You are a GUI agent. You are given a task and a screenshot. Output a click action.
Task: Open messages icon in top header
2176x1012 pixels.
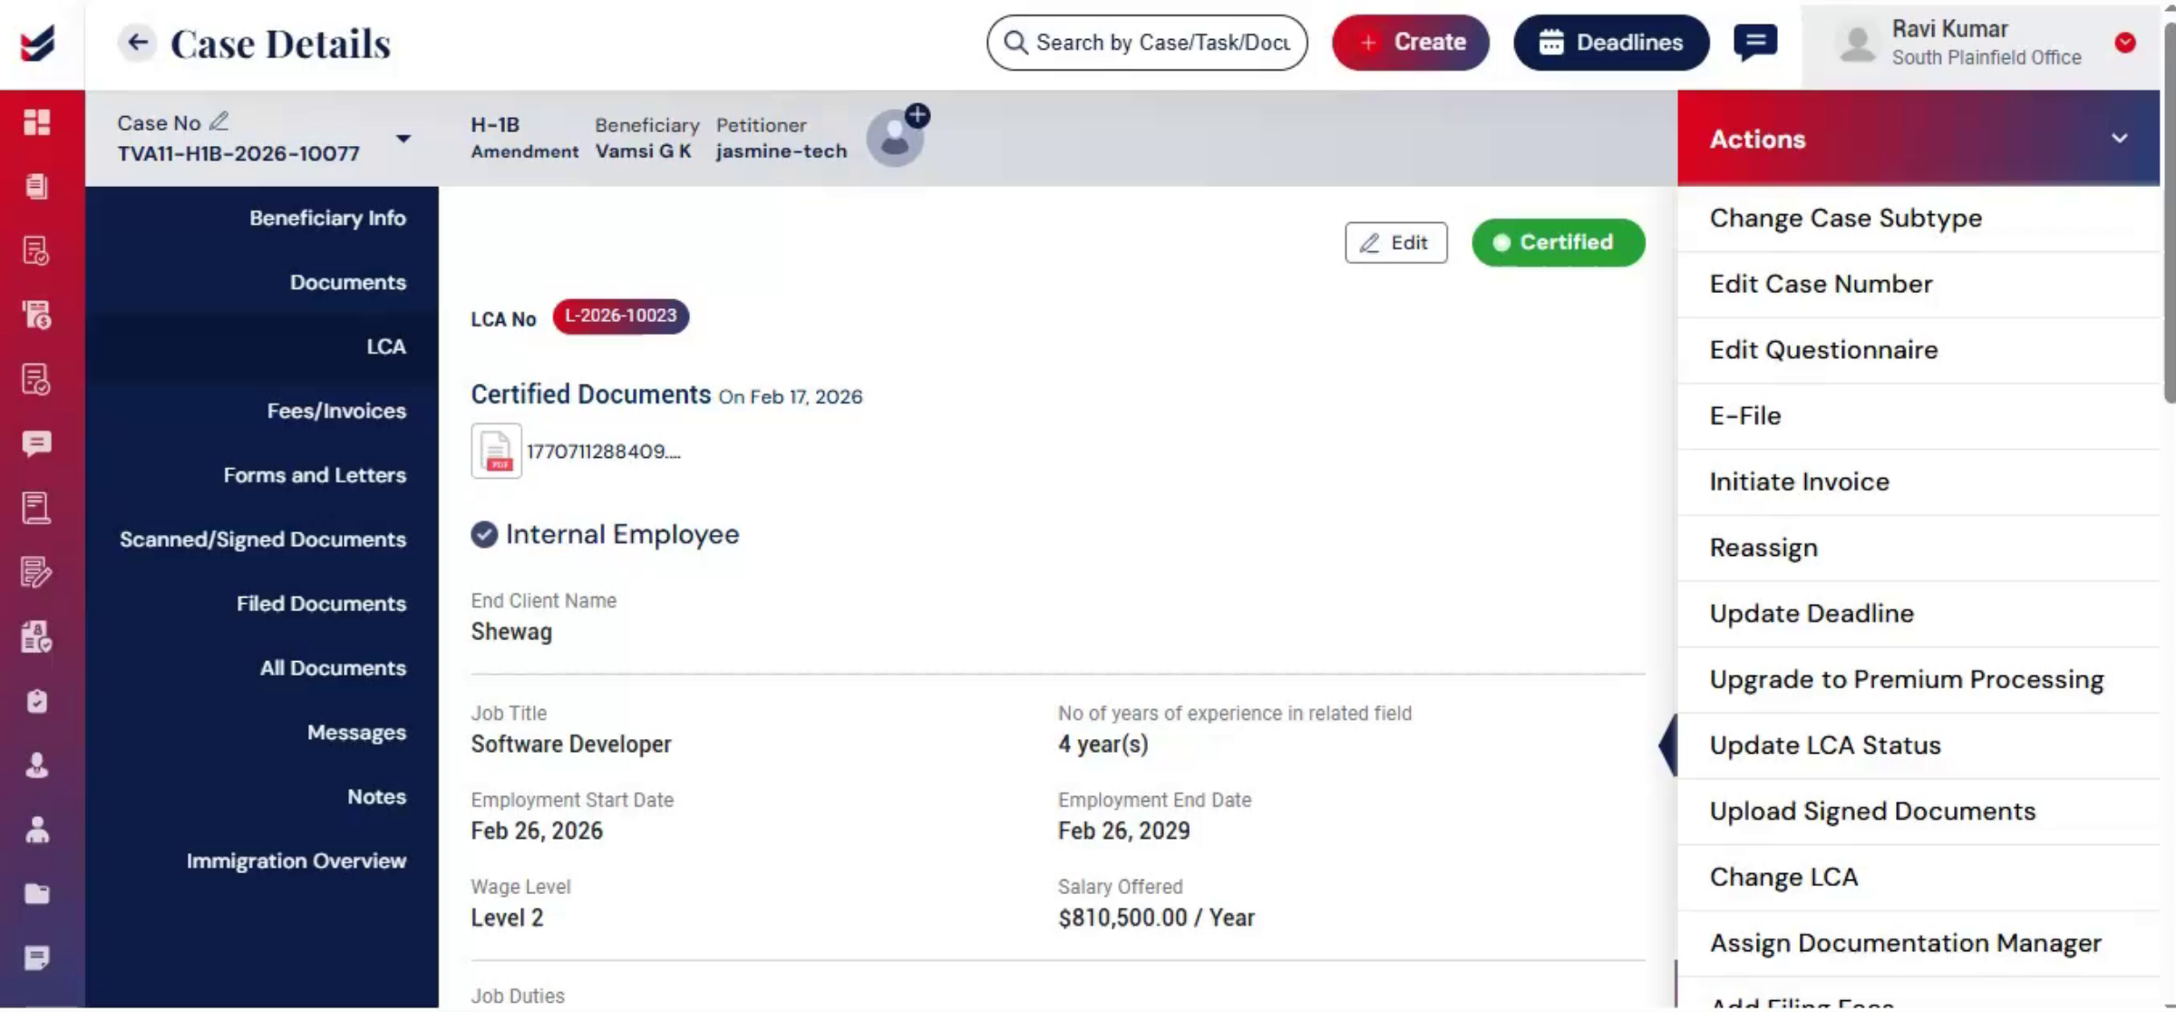pyautogui.click(x=1755, y=43)
